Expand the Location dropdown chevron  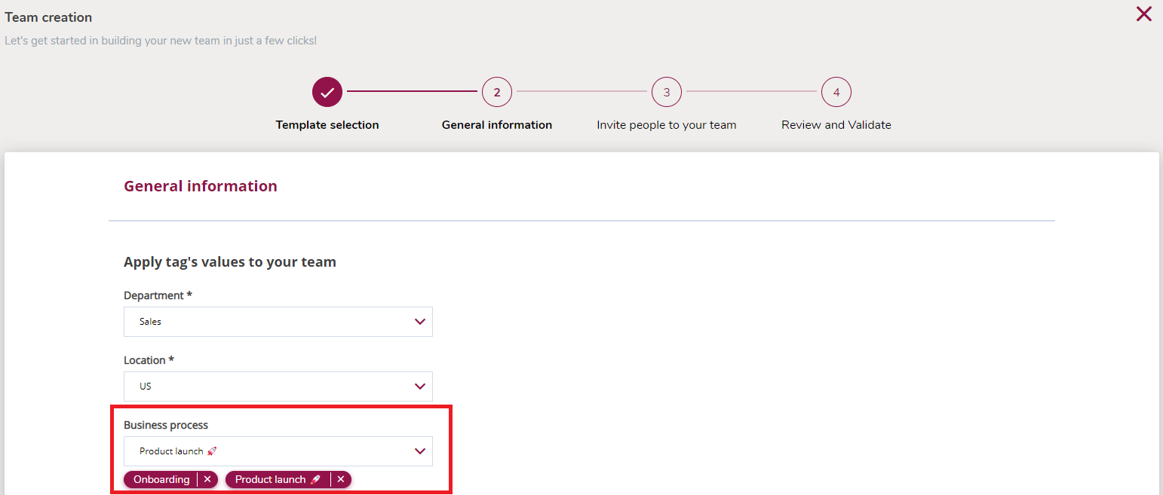(x=420, y=387)
